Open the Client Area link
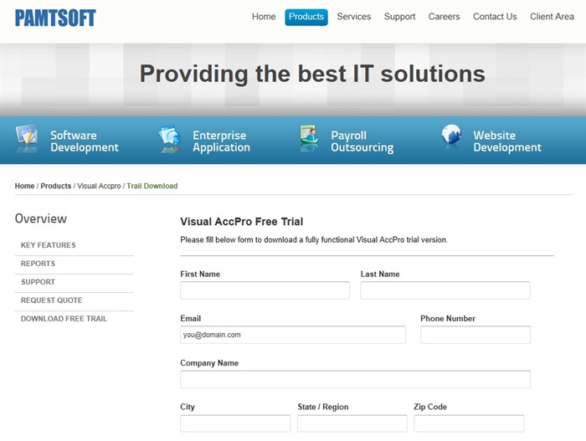The image size is (586, 441). coord(552,17)
